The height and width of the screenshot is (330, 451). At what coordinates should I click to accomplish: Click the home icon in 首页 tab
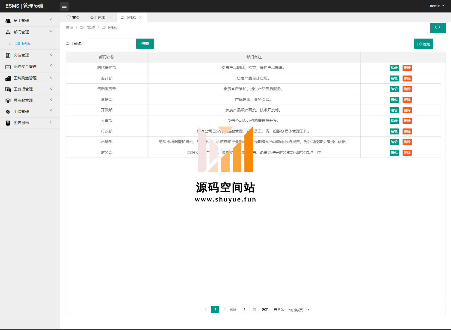click(x=69, y=17)
